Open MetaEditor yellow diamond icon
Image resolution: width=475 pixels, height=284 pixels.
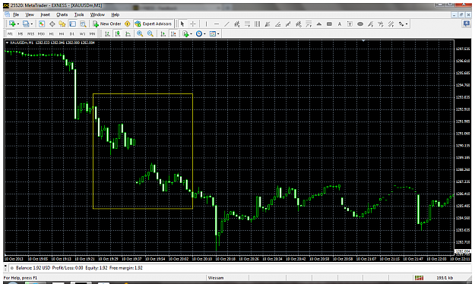coord(128,24)
